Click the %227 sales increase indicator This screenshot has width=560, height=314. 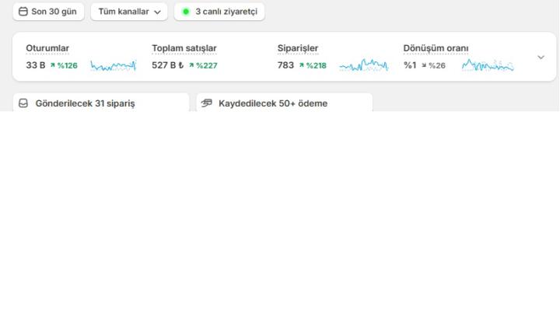click(203, 65)
